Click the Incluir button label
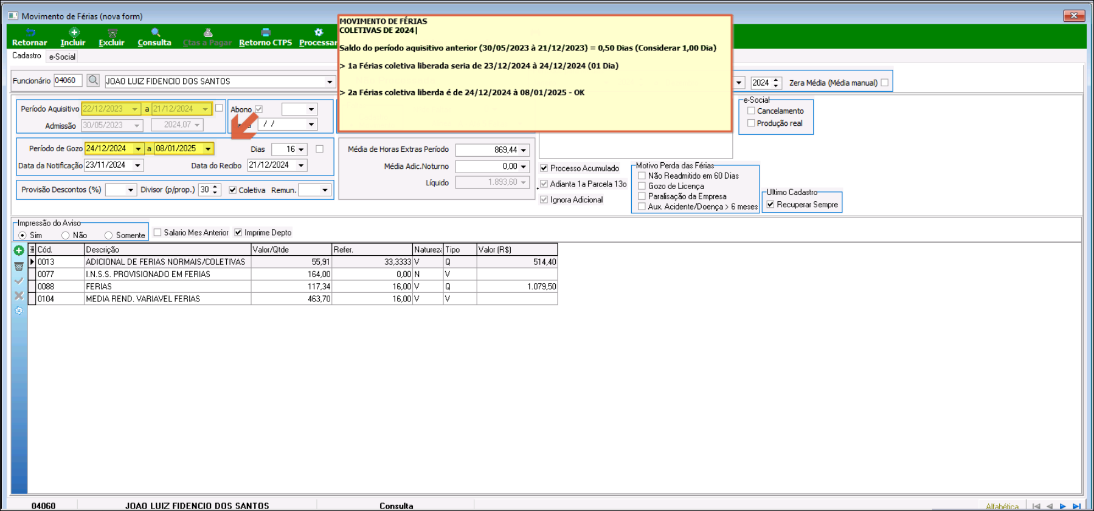The image size is (1094, 511). pos(73,43)
